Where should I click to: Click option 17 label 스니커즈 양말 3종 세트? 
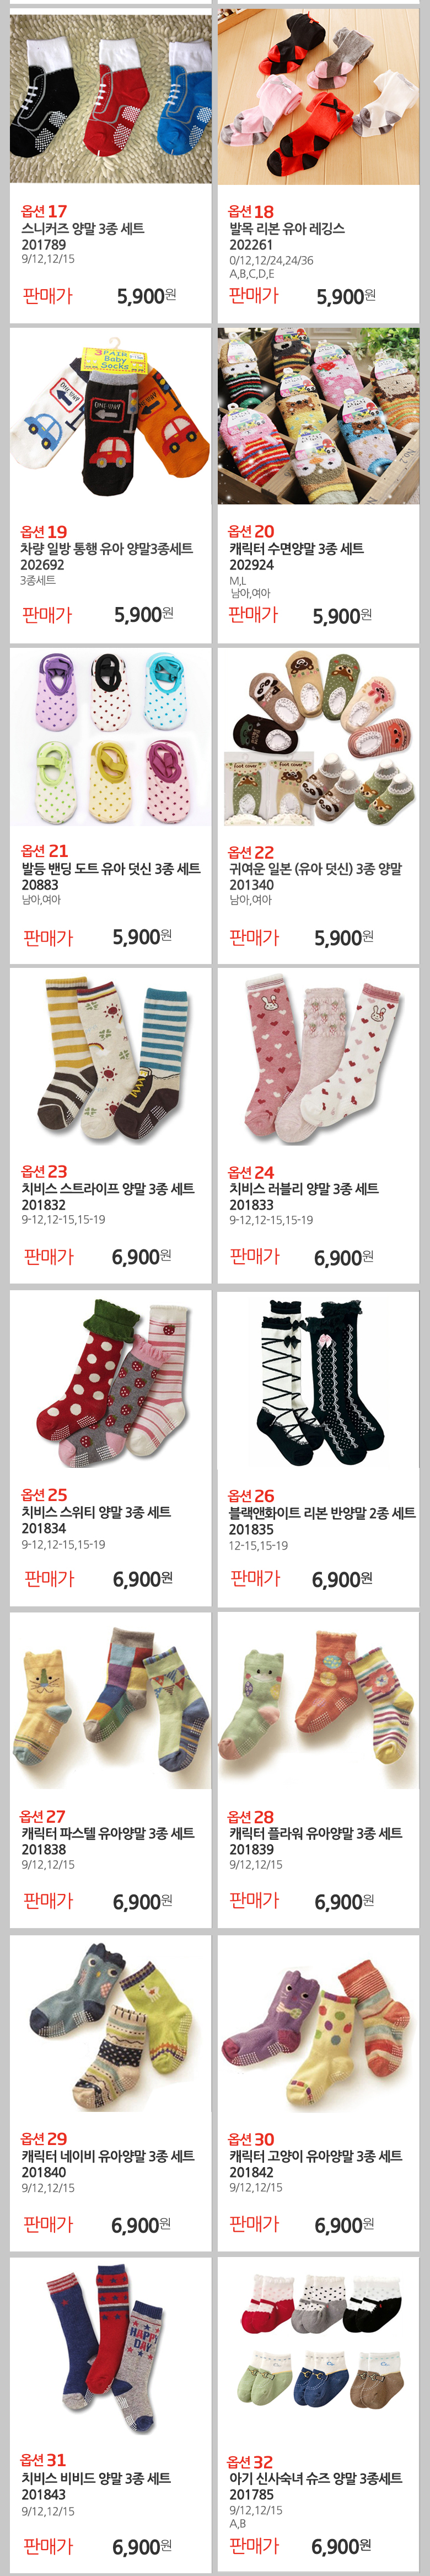(83, 229)
